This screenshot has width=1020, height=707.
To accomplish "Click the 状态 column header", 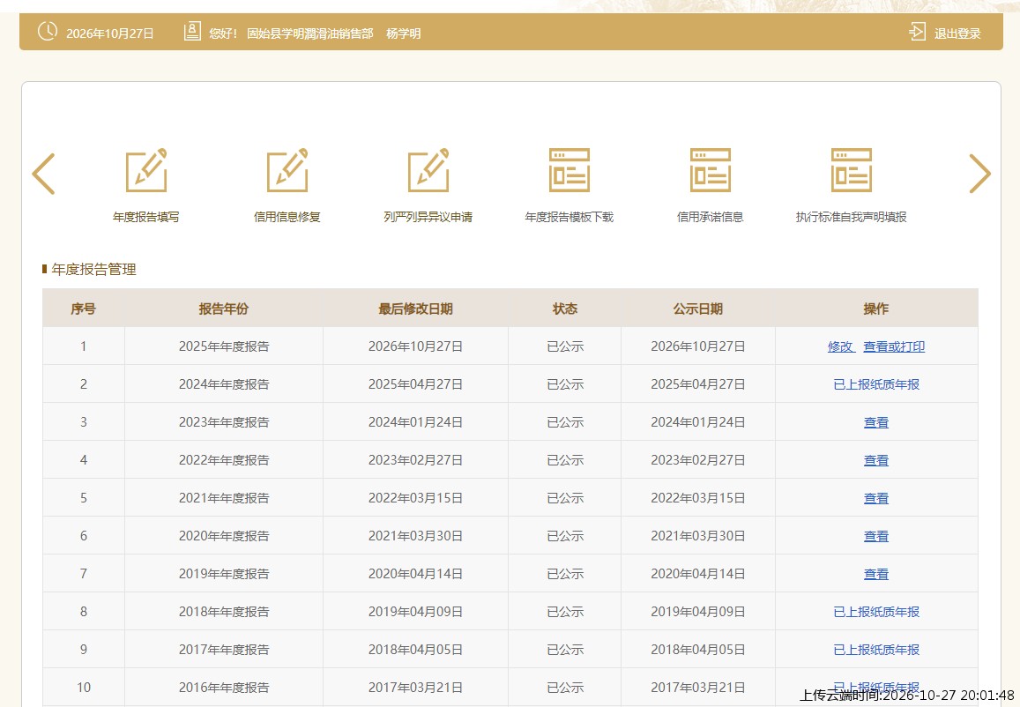I will 564,309.
